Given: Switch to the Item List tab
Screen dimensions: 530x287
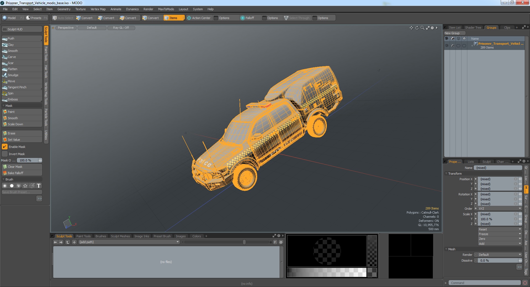Looking at the screenshot, I should (454, 28).
